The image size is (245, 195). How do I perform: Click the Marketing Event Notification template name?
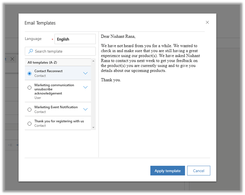(x=56, y=107)
